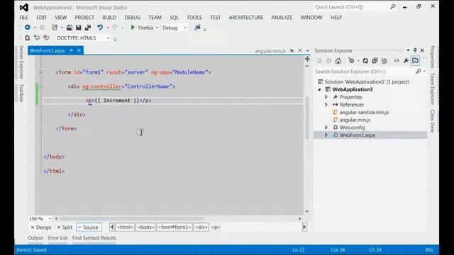Click the Navigate Backward toolbar icon
The height and width of the screenshot is (255, 454).
pos(27,28)
